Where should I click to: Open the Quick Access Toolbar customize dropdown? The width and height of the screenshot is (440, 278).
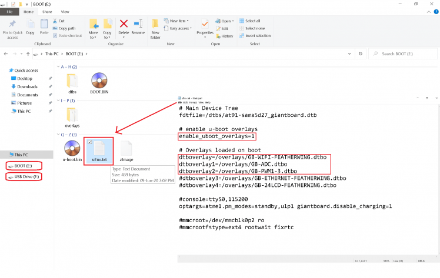click(x=27, y=4)
